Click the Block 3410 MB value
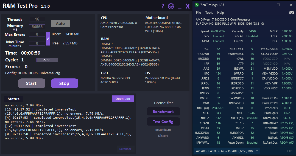This screenshot has height=156, width=296. [72, 34]
